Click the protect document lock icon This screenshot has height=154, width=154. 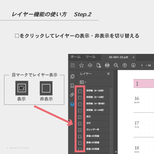[99, 65]
